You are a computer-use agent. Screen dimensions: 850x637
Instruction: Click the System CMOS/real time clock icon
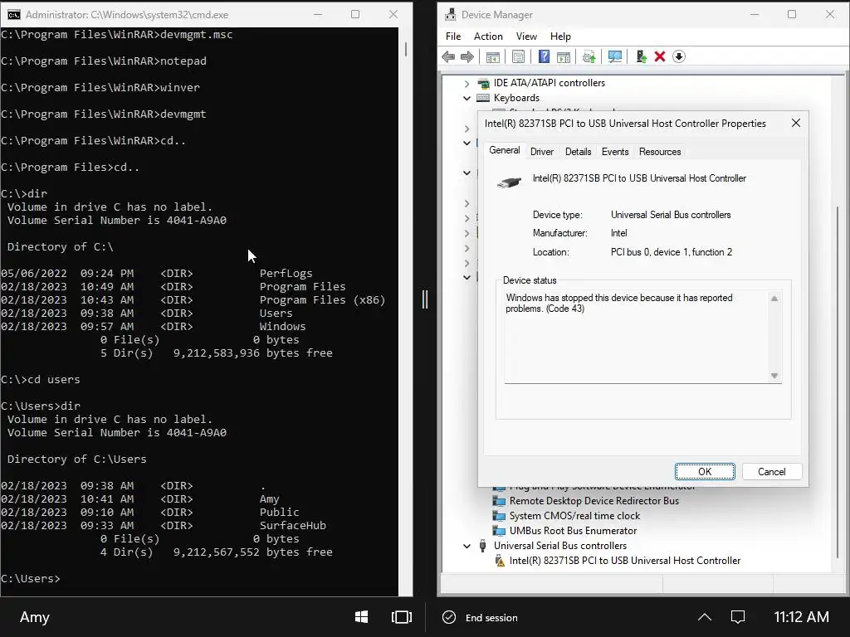click(499, 516)
